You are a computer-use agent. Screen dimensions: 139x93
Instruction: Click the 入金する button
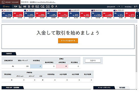pyautogui.click(x=93, y=61)
